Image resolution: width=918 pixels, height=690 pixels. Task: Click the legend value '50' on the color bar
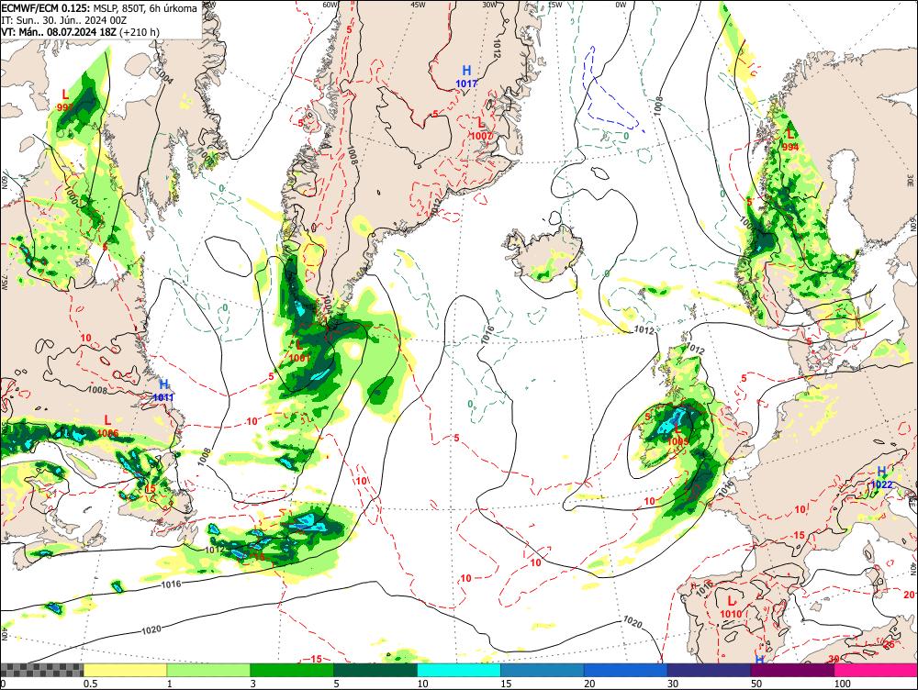click(x=756, y=684)
